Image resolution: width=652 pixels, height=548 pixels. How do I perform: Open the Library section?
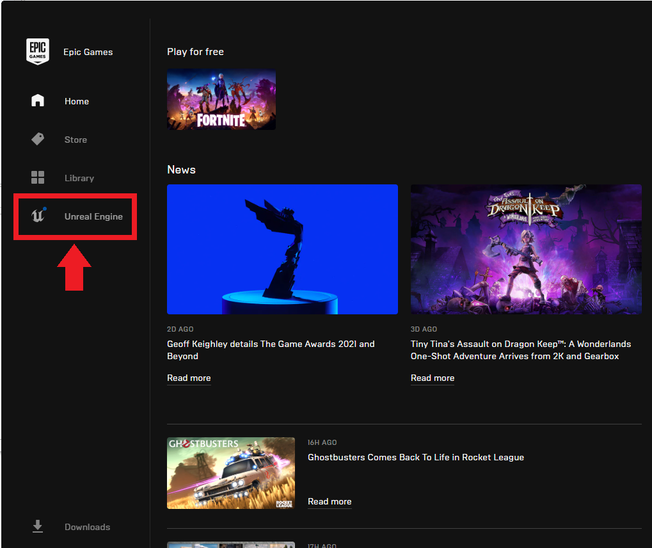79,178
